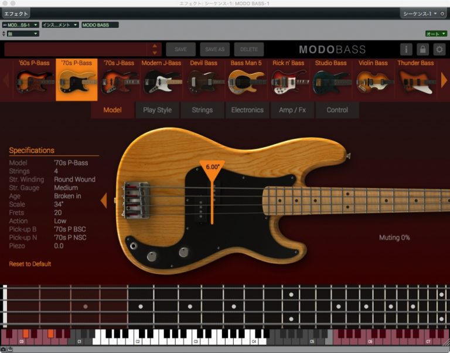The image size is (450, 353).
Task: Click the Low action value
Action: (x=60, y=221)
